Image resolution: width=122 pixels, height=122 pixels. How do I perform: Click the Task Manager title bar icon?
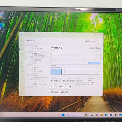click(x=21, y=35)
